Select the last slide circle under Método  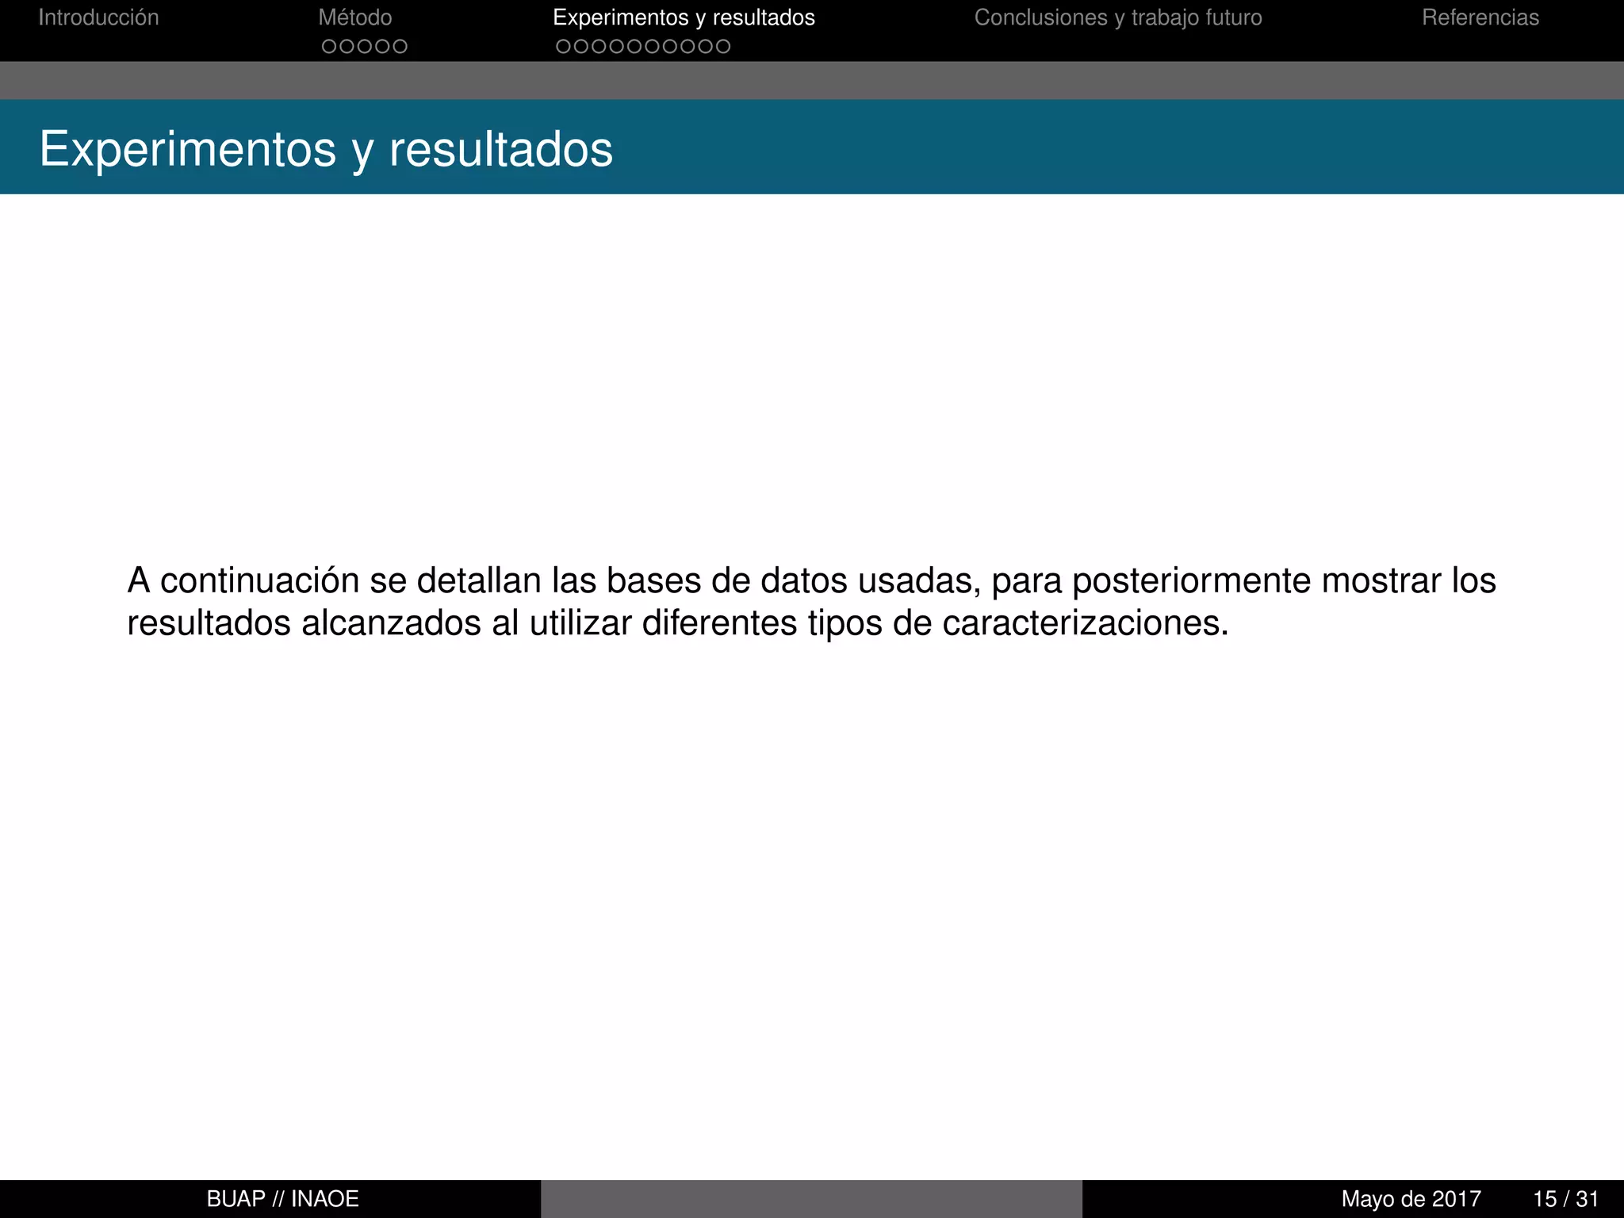point(400,47)
